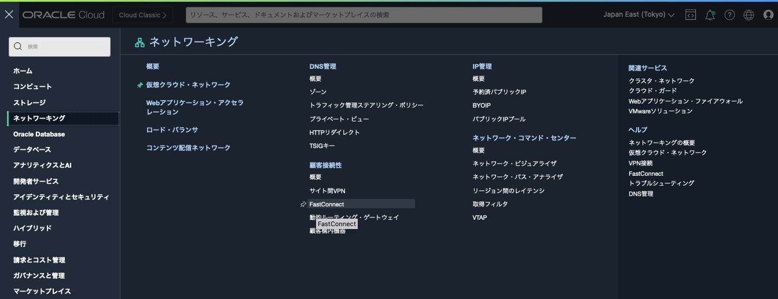Viewport: 778px width, 299px height.
Task: Open the ゾーン link under DNS管理
Action: [x=318, y=92]
